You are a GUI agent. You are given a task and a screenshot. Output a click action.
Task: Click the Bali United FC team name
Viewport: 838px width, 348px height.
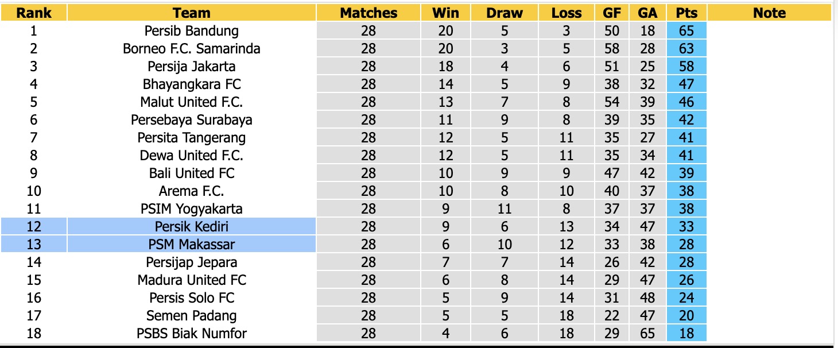(x=191, y=173)
